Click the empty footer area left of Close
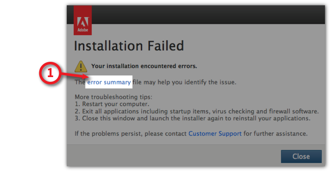Screen dimensions: 331x172 point(171,156)
